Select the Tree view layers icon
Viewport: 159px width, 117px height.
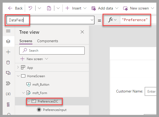pyautogui.click(x=8, y=41)
